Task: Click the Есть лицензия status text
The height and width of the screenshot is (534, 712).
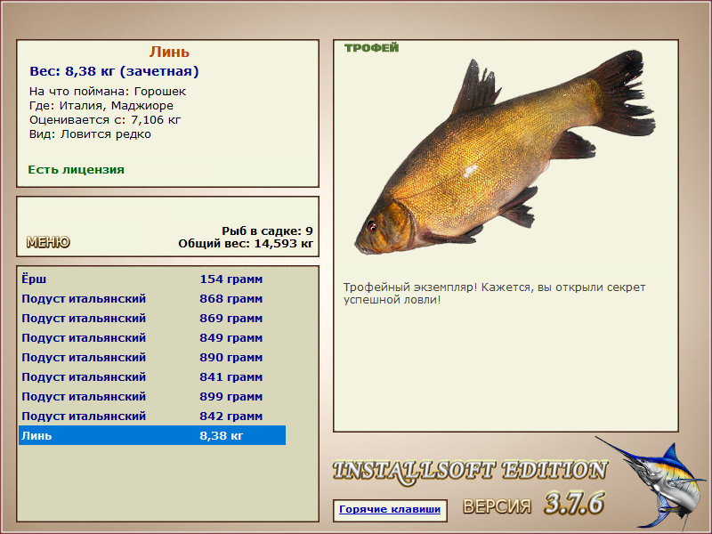Action: point(76,169)
